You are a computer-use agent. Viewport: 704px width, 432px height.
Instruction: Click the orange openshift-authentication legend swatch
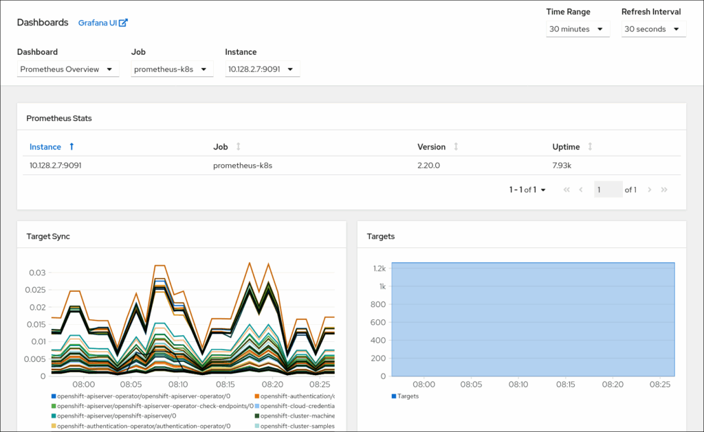point(257,396)
